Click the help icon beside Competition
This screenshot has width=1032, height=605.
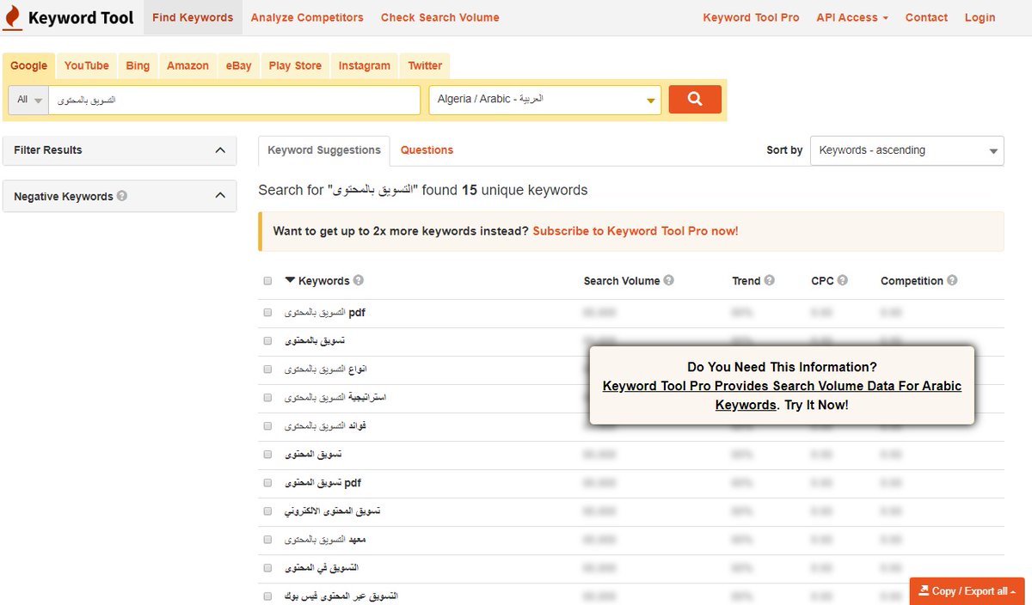[x=951, y=280]
